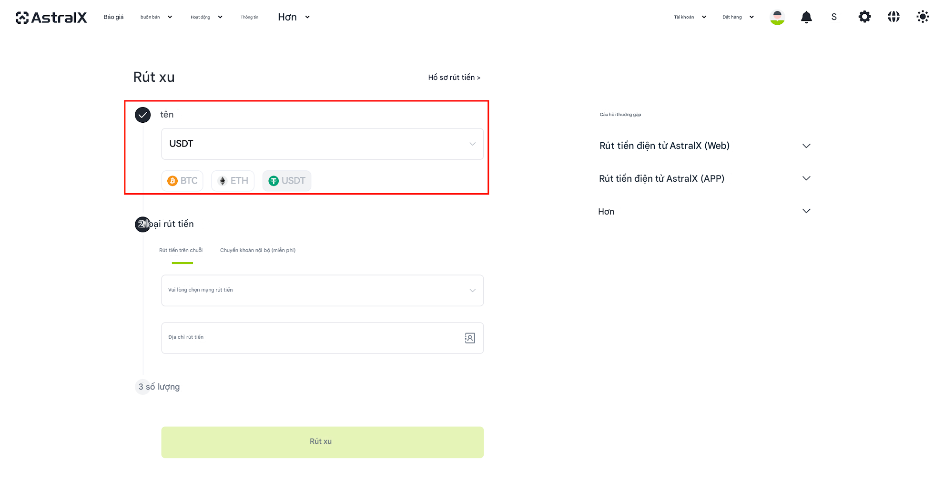Open the withdrawal network dropdown
944x480 pixels.
click(323, 290)
